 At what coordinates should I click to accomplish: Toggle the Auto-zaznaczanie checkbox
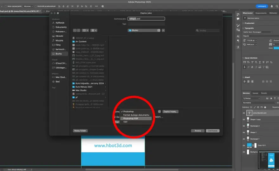(6, 6)
